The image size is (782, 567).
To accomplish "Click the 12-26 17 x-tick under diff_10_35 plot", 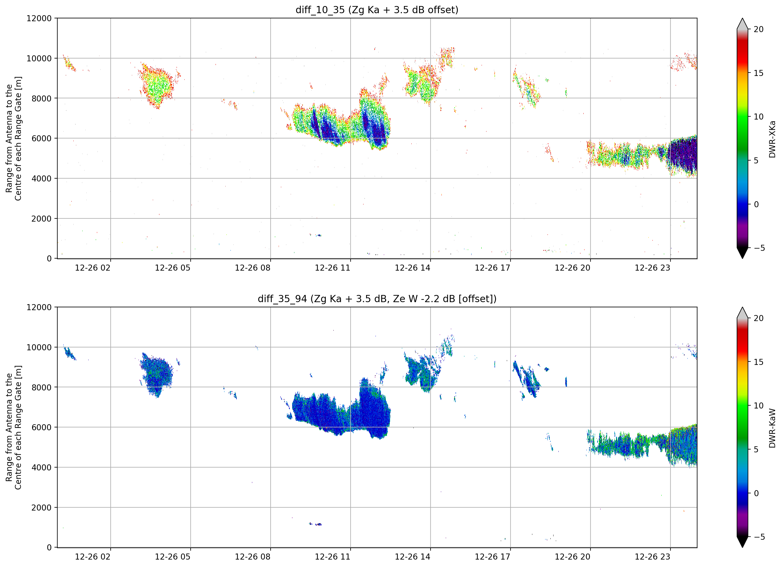I will point(493,268).
